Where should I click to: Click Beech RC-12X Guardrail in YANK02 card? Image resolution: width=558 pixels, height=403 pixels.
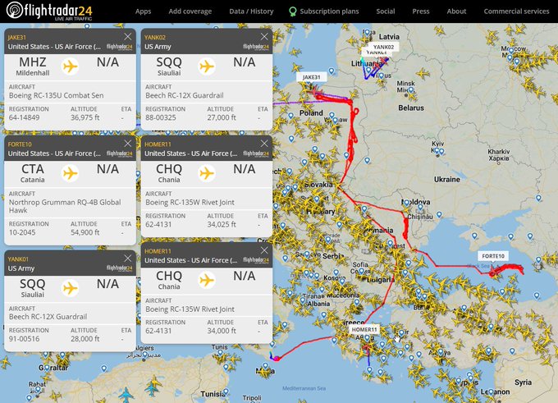tap(185, 95)
